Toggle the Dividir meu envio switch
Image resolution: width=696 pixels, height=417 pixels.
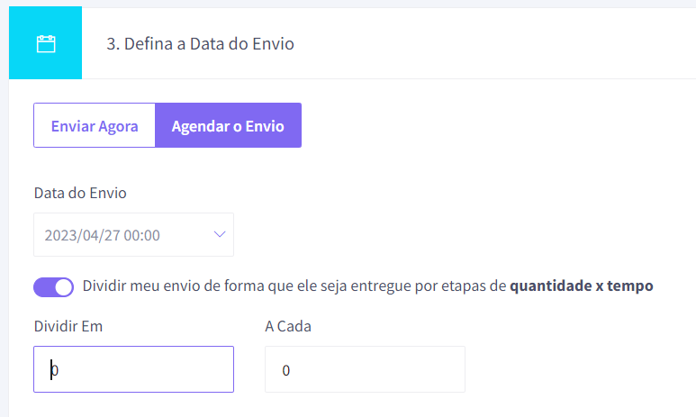click(x=53, y=287)
